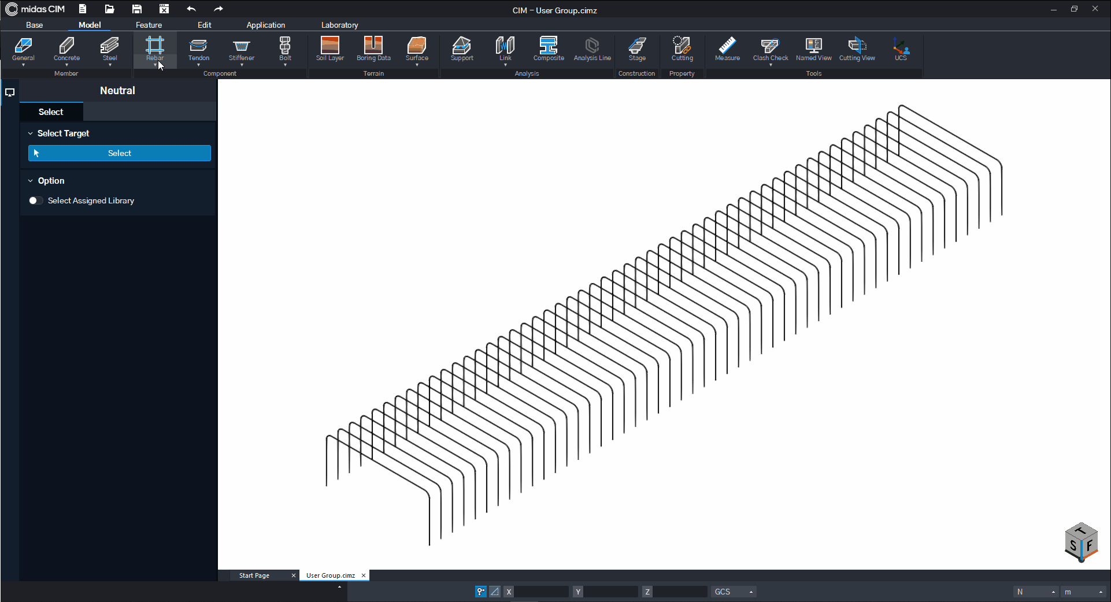Open the GCS coordinate system dropdown
The image size is (1111, 602).
click(734, 592)
